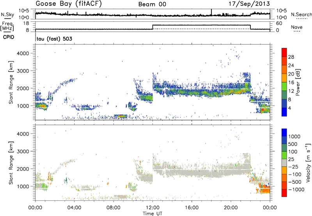Select the 'Freq. [MHz]' axis label

point(7,27)
